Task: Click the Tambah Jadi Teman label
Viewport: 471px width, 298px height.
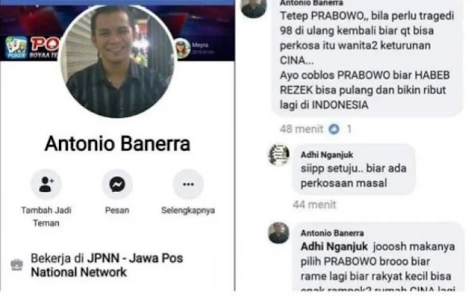Action: click(x=46, y=216)
